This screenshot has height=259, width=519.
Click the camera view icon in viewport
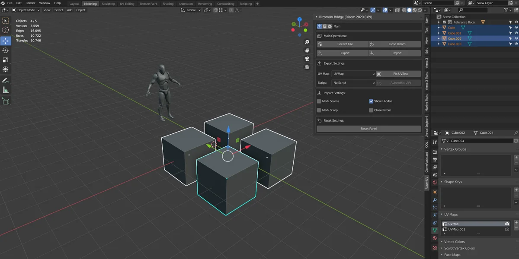[307, 58]
